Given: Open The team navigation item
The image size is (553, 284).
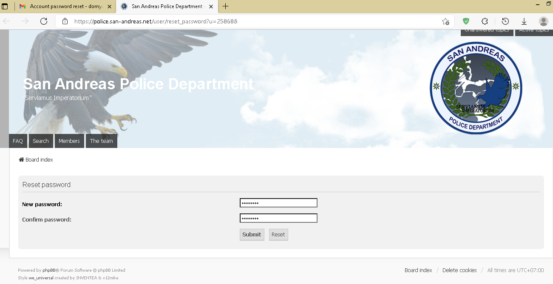Looking at the screenshot, I should tap(102, 141).
